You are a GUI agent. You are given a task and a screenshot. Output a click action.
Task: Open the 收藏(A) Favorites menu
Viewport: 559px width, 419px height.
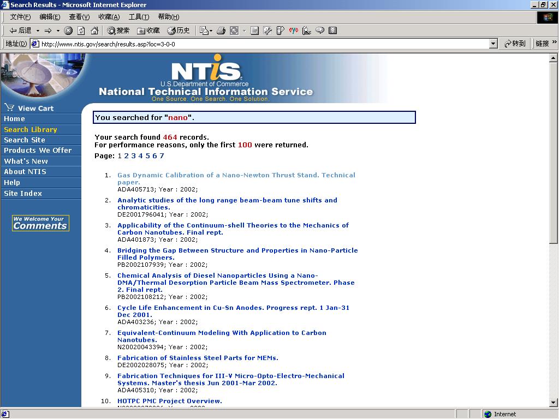coord(109,17)
